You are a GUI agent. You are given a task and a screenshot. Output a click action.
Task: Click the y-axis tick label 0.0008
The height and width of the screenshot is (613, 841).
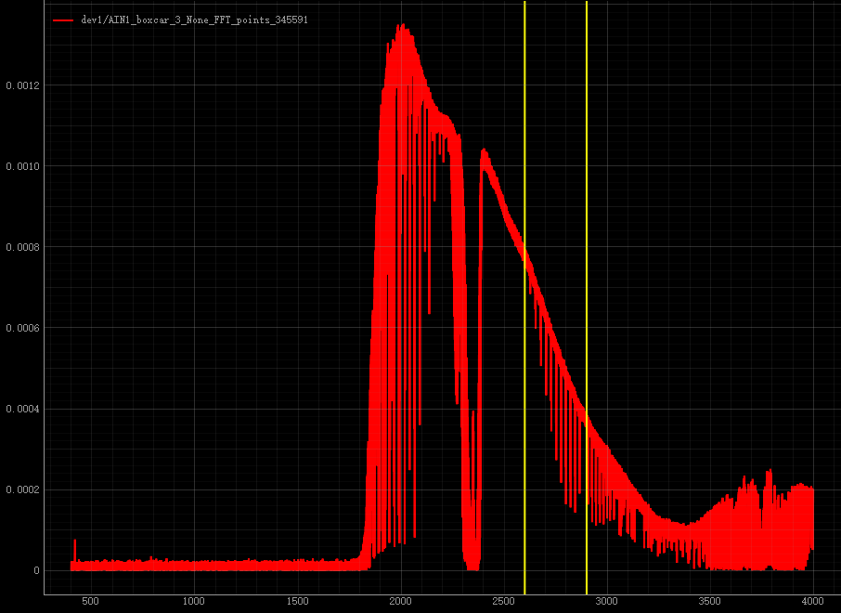point(22,247)
